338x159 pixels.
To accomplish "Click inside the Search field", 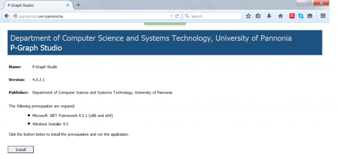I will coord(215,16).
